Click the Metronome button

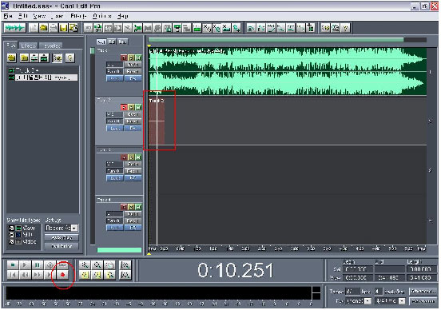[x=423, y=301]
